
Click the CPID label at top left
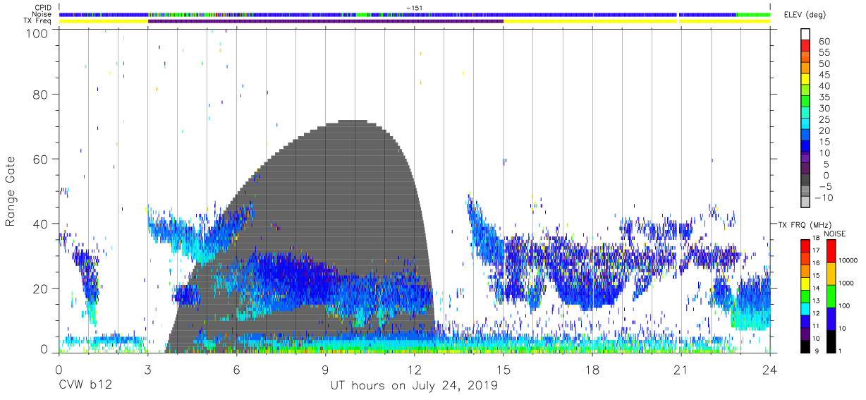click(x=42, y=8)
